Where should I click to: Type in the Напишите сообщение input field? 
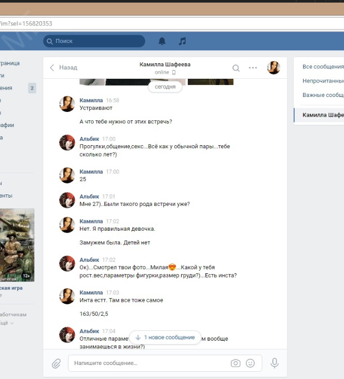tap(148, 363)
